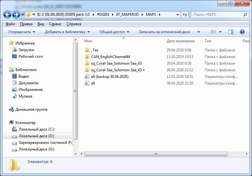Open the Вид menu

(x=41, y=24)
